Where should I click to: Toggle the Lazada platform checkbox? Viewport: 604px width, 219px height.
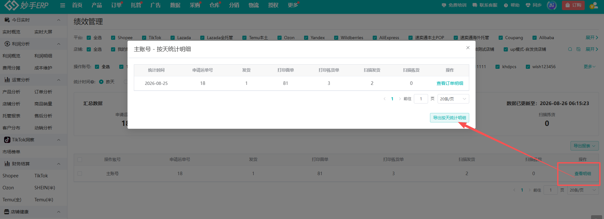172,38
